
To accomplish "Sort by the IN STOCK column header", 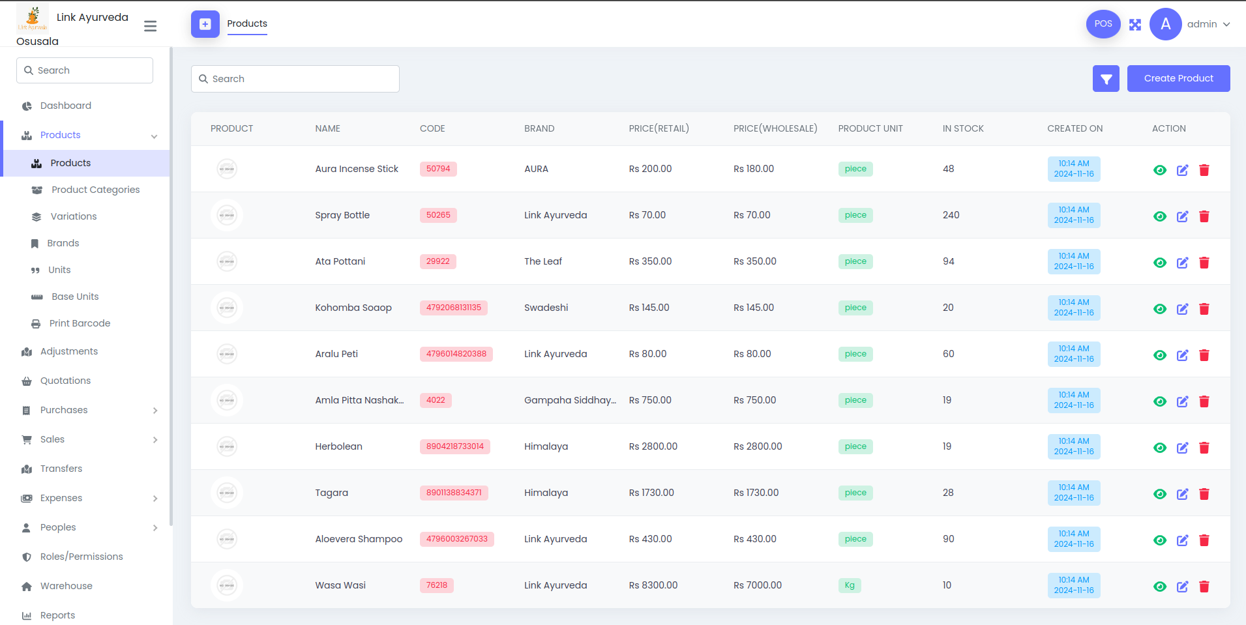I will pyautogui.click(x=963, y=128).
